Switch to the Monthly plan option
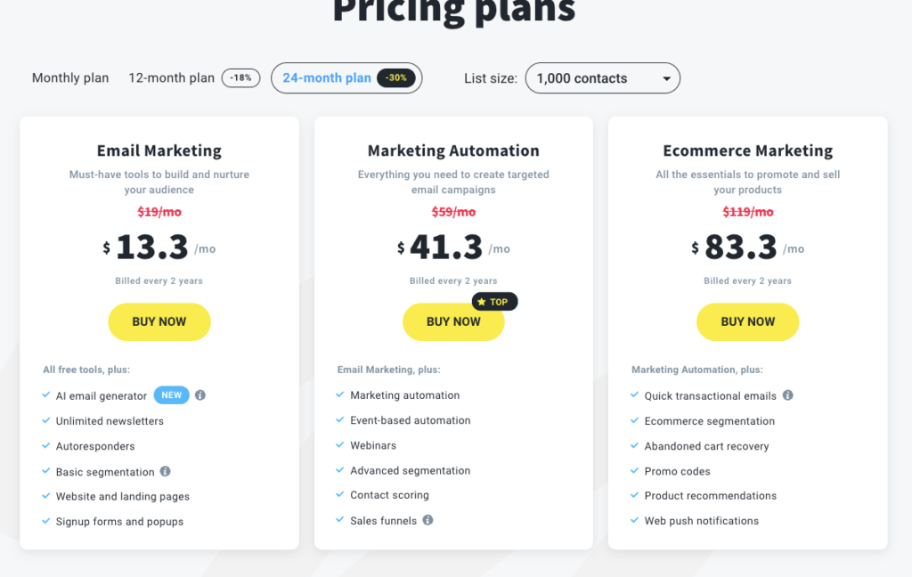Viewport: 912px width, 577px height. point(70,78)
